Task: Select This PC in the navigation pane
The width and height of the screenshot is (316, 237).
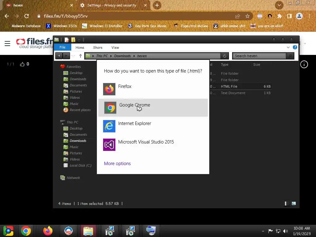Action: click(x=72, y=122)
